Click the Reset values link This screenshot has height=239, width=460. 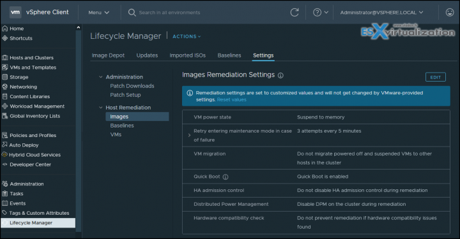pyautogui.click(x=231, y=100)
